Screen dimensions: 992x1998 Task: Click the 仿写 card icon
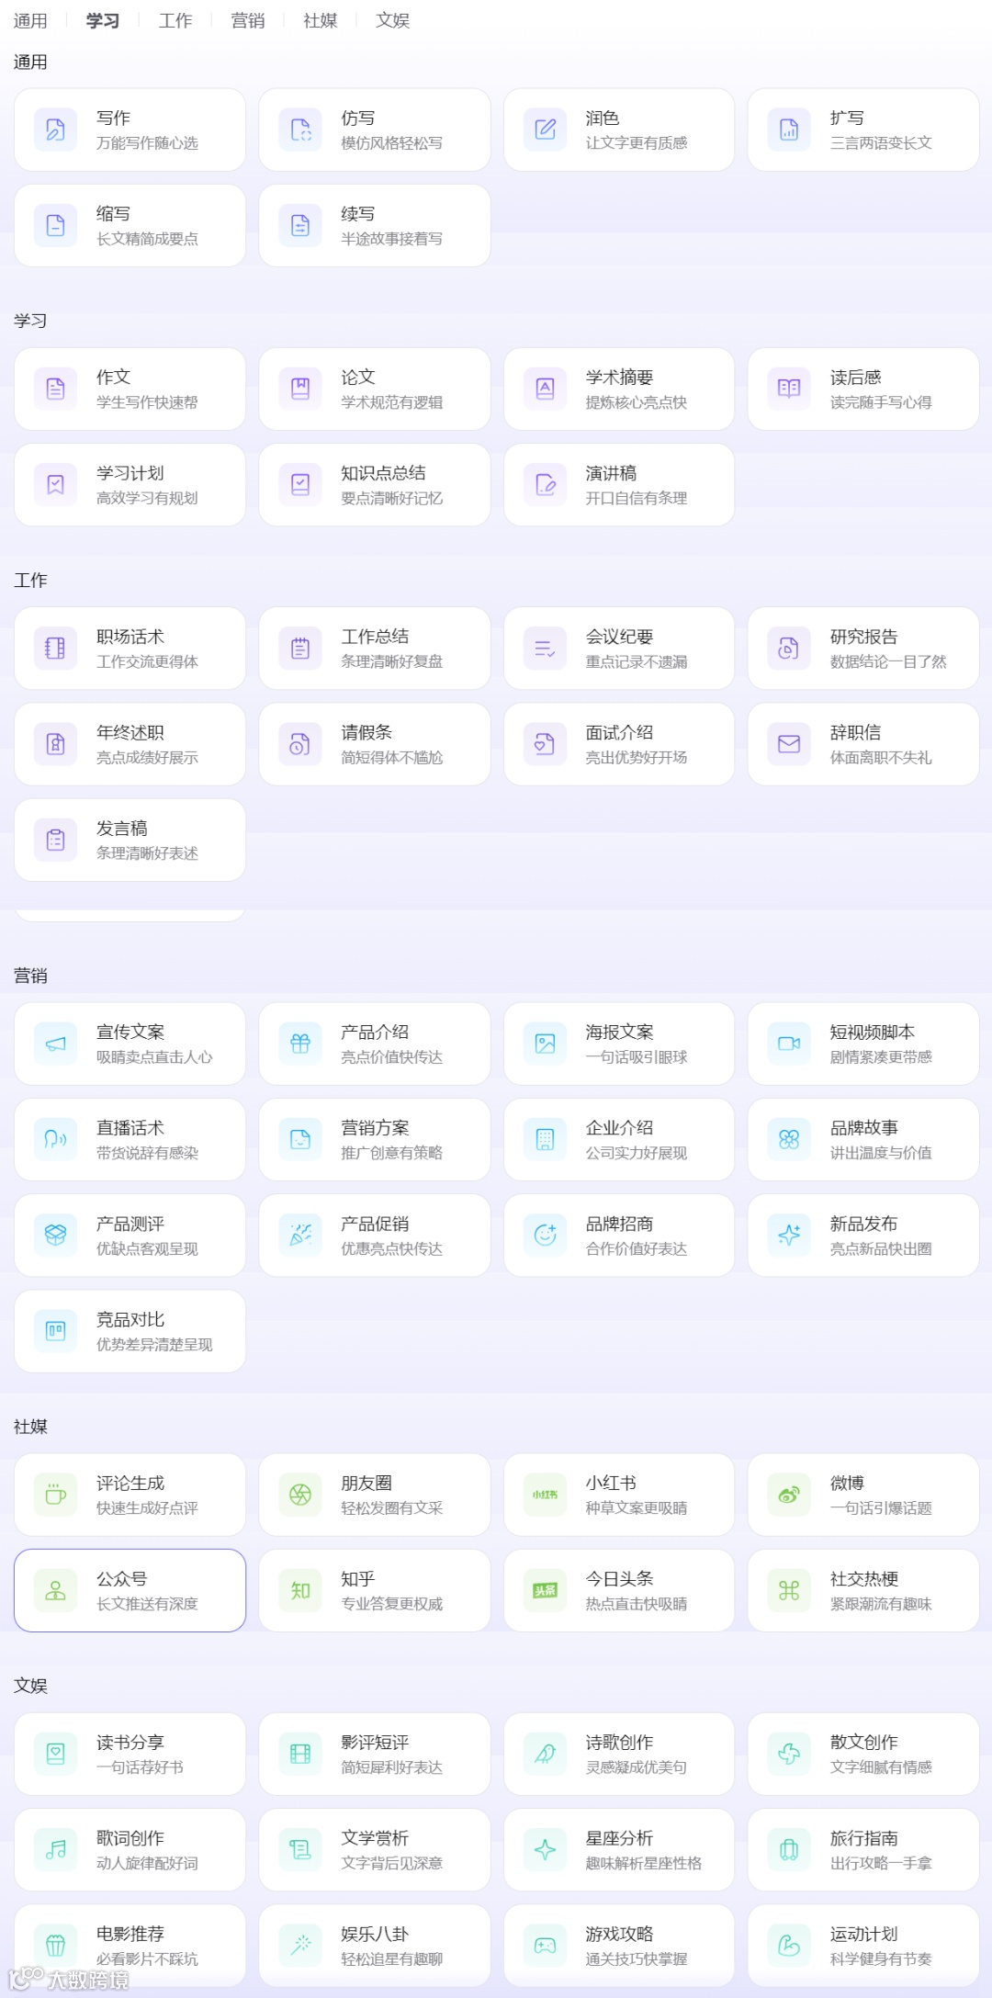point(300,130)
